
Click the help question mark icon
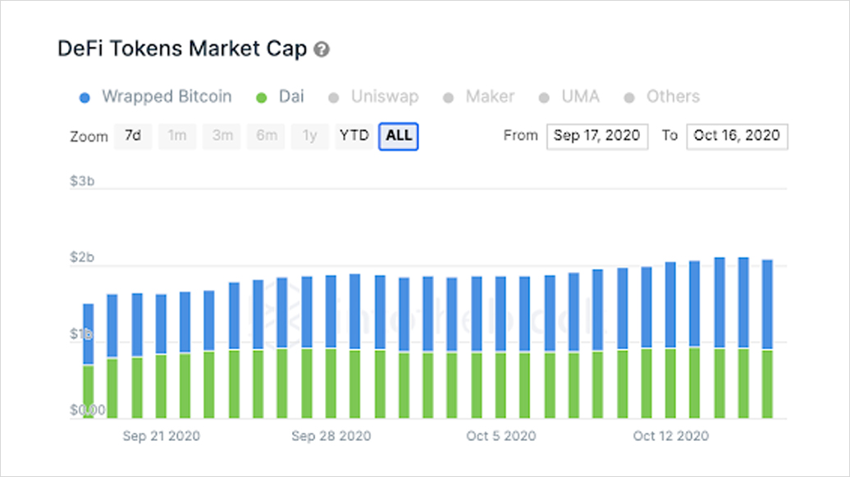pos(322,50)
